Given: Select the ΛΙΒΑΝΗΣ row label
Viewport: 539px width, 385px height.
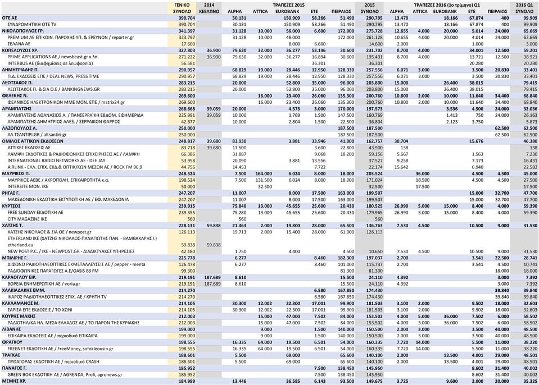Looking at the screenshot, I should click(x=11, y=329).
